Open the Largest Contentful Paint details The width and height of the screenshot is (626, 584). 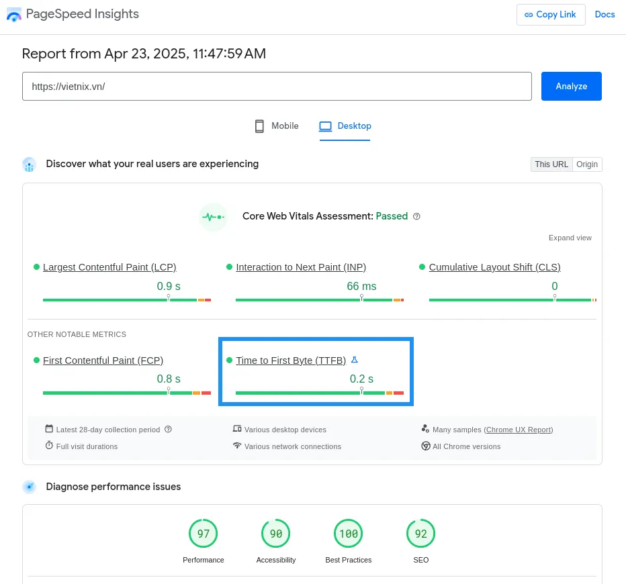(x=109, y=267)
